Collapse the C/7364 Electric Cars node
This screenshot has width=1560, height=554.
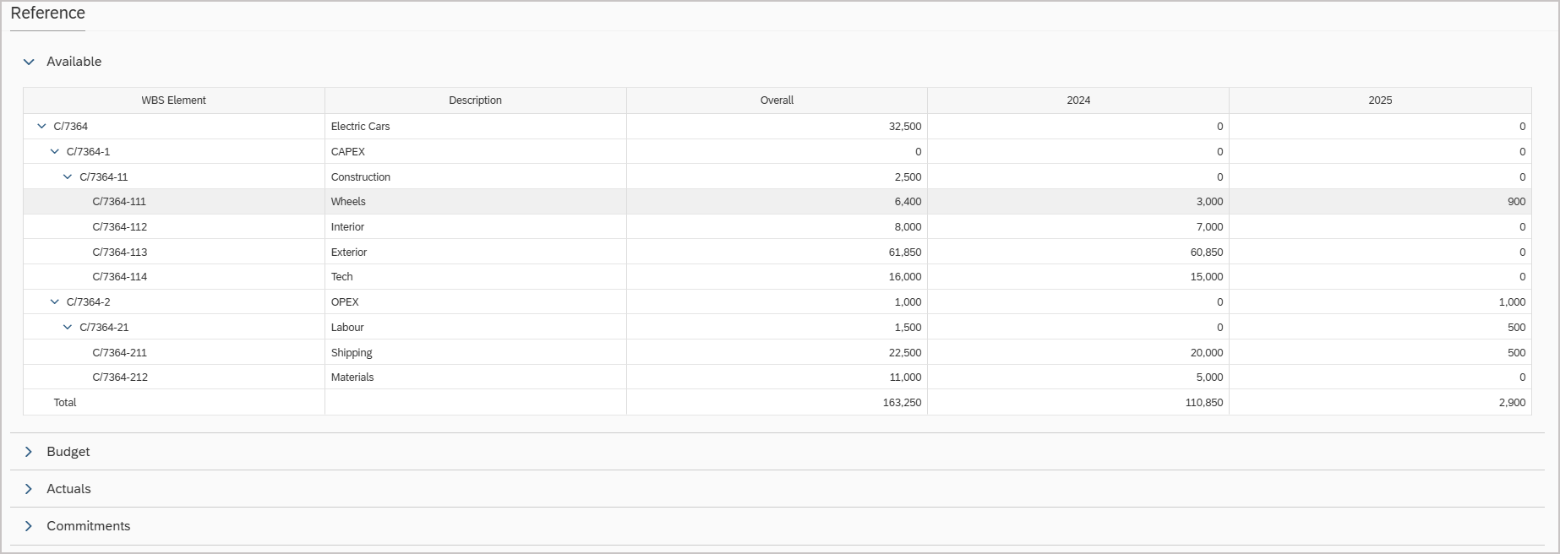click(41, 126)
